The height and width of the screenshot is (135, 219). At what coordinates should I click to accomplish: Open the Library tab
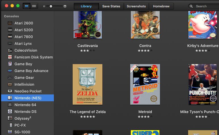coord(86,6)
